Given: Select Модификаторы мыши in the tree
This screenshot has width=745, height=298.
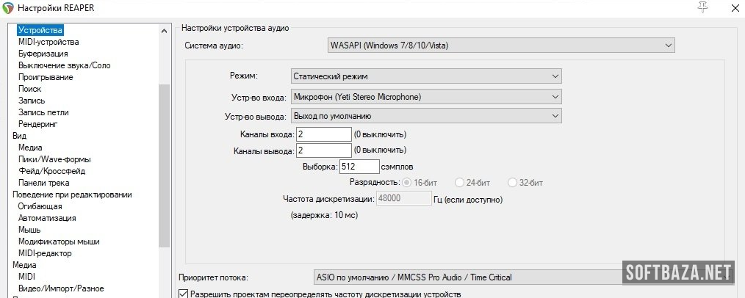Looking at the screenshot, I should [x=59, y=241].
